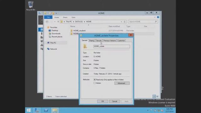201x113 pixels.
Task: Open the Recycle Bin desktop icon
Action: point(31,6)
